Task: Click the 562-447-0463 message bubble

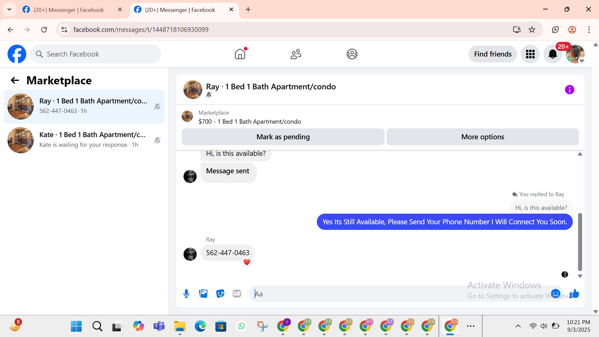Action: [228, 253]
